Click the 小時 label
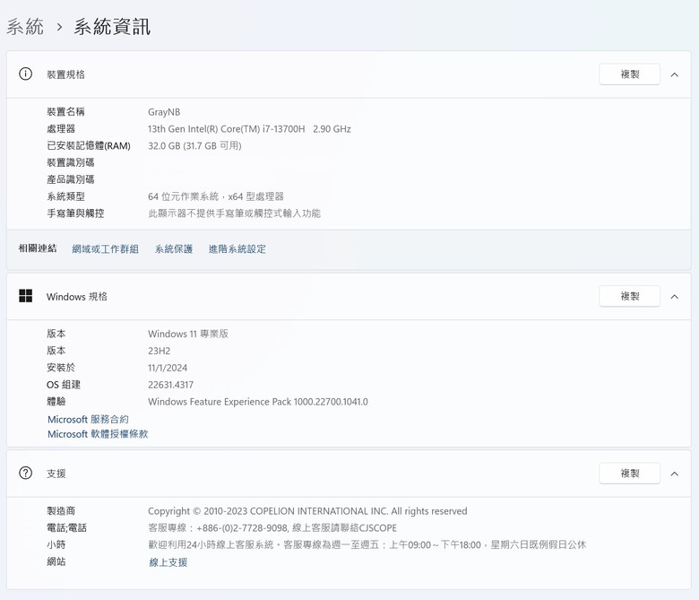699x600 pixels. pos(56,544)
